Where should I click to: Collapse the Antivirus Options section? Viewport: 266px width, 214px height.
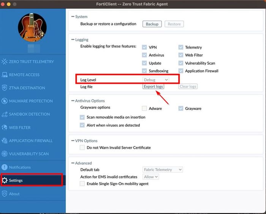73,101
